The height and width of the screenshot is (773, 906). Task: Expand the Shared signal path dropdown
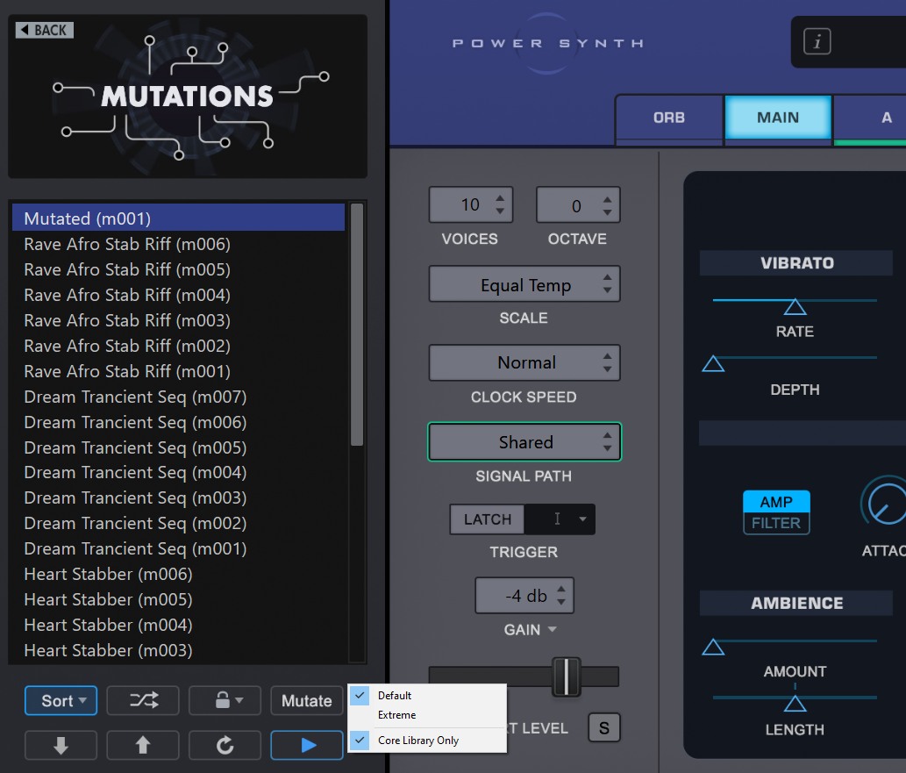(524, 442)
